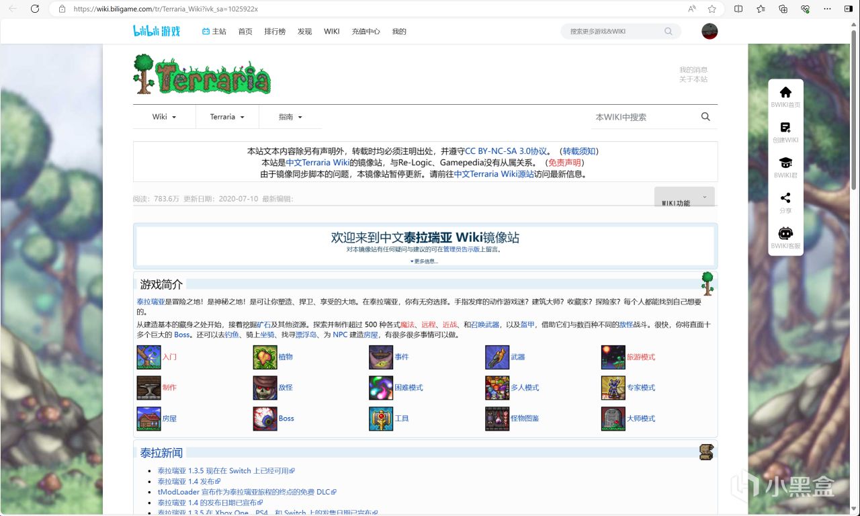Click the magnifier in the 本WIKI中搜索 box
860x516 pixels.
point(705,117)
